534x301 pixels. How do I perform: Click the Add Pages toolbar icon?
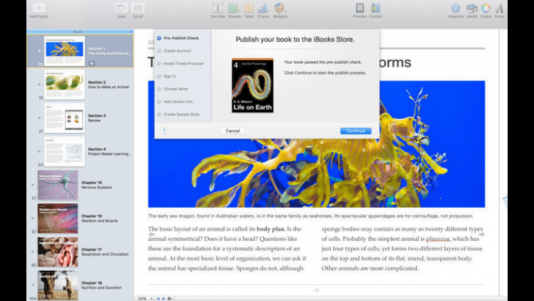tap(39, 8)
